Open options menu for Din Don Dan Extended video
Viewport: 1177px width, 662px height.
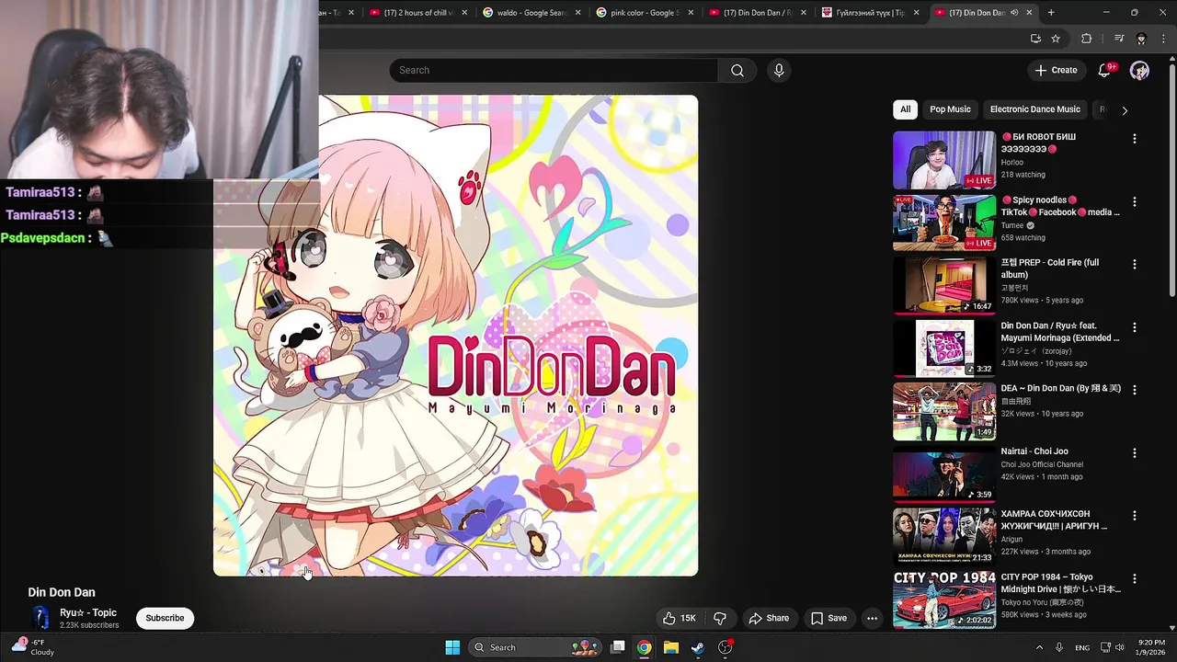(1134, 327)
